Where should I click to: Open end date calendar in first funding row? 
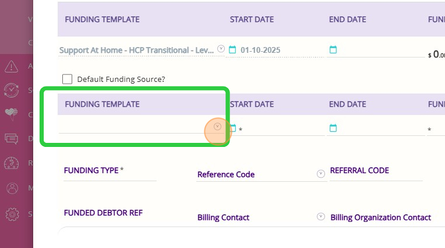(333, 50)
